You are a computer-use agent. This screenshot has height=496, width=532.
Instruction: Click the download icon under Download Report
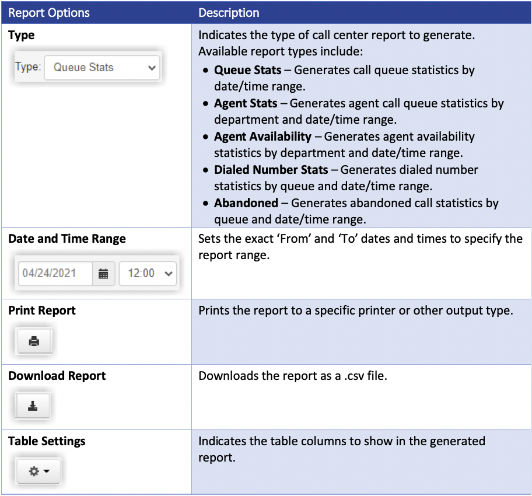click(33, 407)
